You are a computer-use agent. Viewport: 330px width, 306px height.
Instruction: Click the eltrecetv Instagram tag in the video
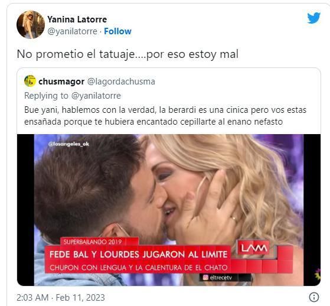[x=218, y=278]
